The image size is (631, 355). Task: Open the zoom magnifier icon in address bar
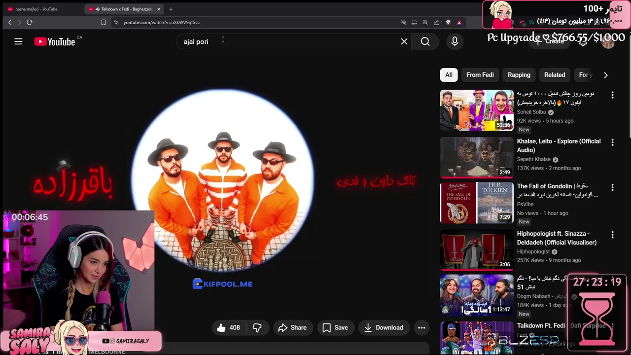pyautogui.click(x=425, y=22)
